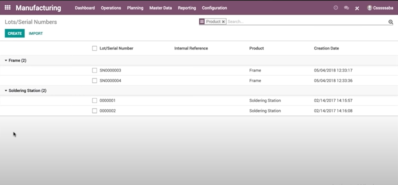Image resolution: width=398 pixels, height=185 pixels.
Task: Click the debug tools icon
Action: coord(357,8)
